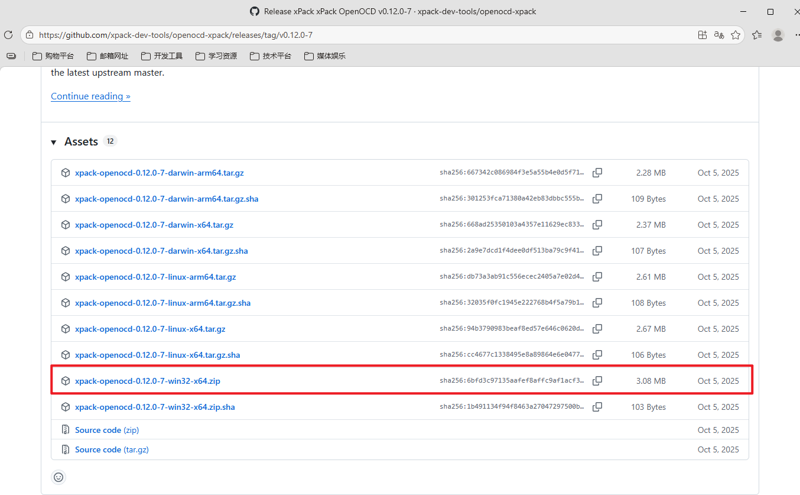Collapse the Assets section triangle
This screenshot has width=800, height=495.
[54, 142]
